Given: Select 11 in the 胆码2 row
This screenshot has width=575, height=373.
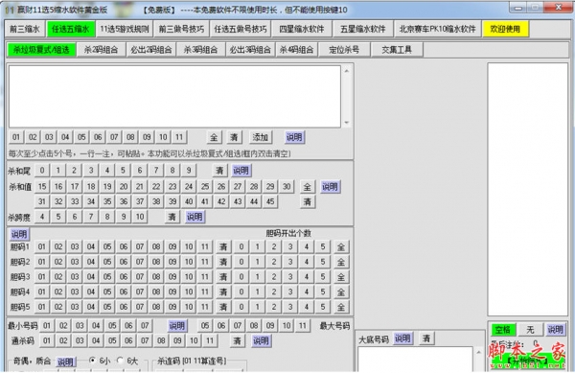Looking at the screenshot, I should click(x=205, y=262).
